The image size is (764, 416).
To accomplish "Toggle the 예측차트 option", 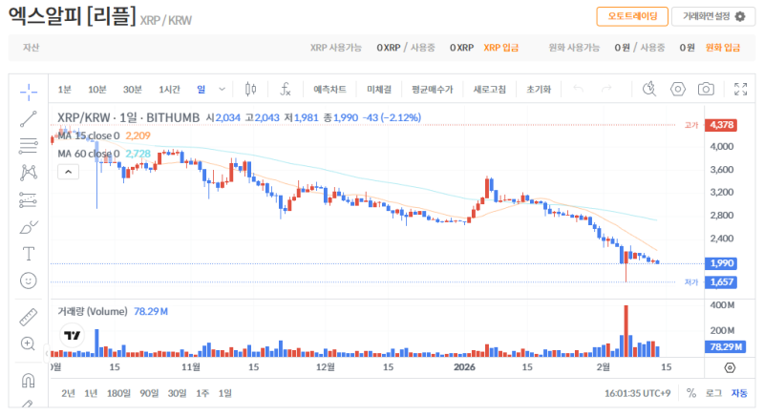I will point(329,89).
